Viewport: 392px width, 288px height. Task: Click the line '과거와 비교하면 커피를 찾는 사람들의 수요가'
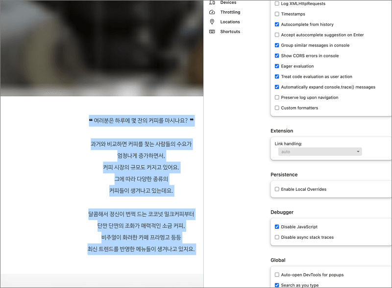(x=142, y=144)
